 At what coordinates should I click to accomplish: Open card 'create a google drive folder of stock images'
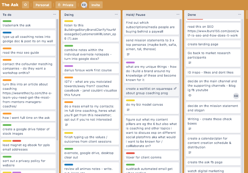tap(28, 130)
